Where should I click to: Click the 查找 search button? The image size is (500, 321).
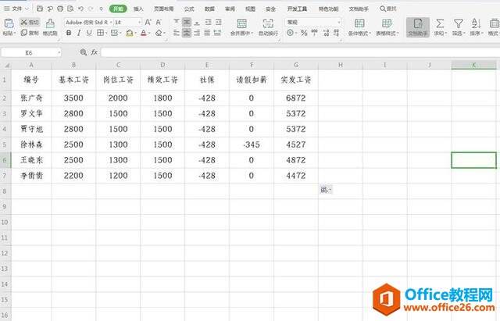pyautogui.click(x=388, y=9)
